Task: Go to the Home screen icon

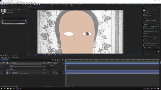Action: point(2,5)
